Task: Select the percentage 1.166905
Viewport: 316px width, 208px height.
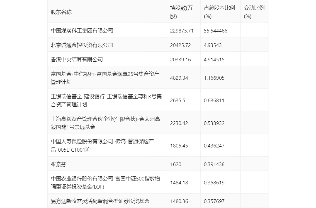Action: pyautogui.click(x=214, y=78)
